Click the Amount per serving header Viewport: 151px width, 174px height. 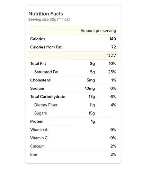coord(98,31)
